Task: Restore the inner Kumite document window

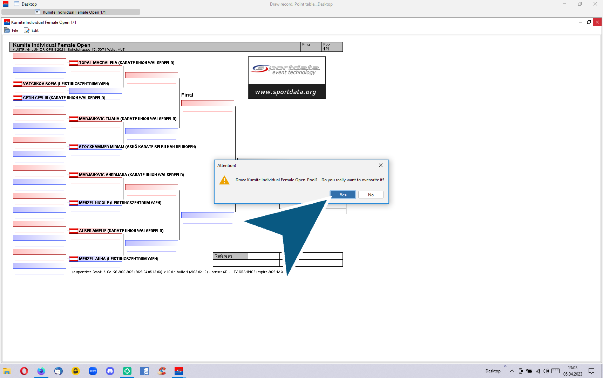Action: coord(589,22)
